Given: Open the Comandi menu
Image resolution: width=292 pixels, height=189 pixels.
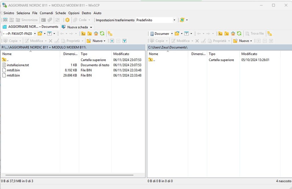Looking at the screenshot, I should 46,13.
